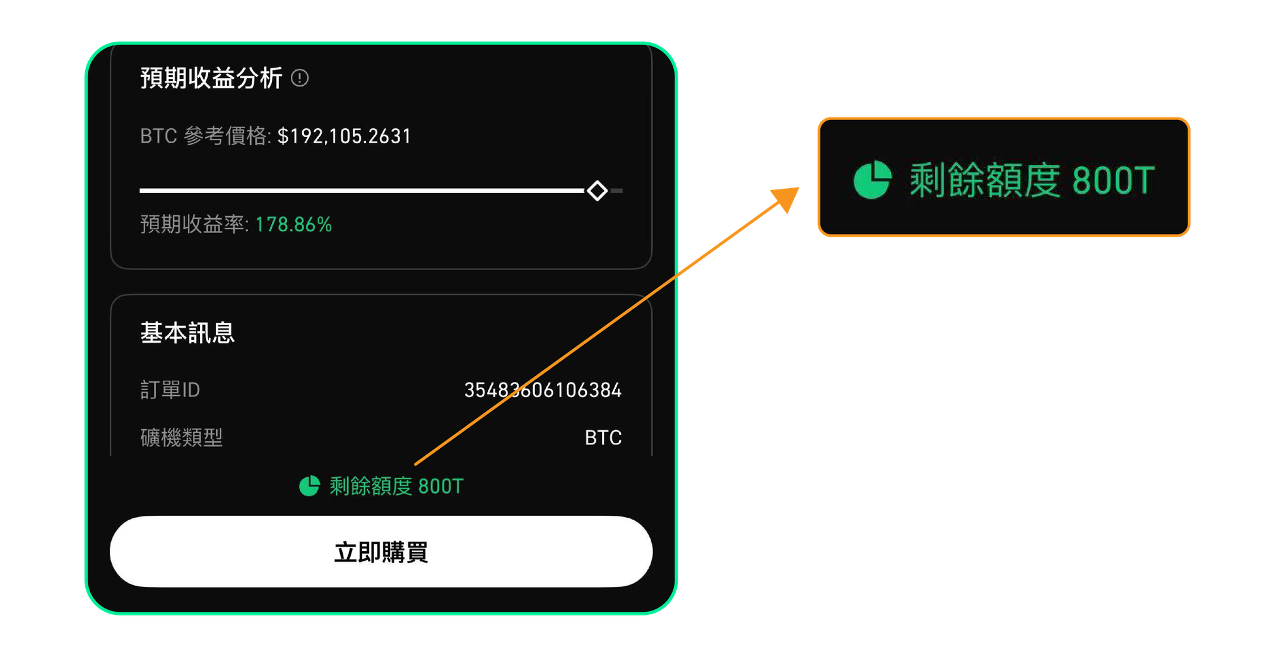
Task: Click the 訂單ID label
Action: pos(170,390)
